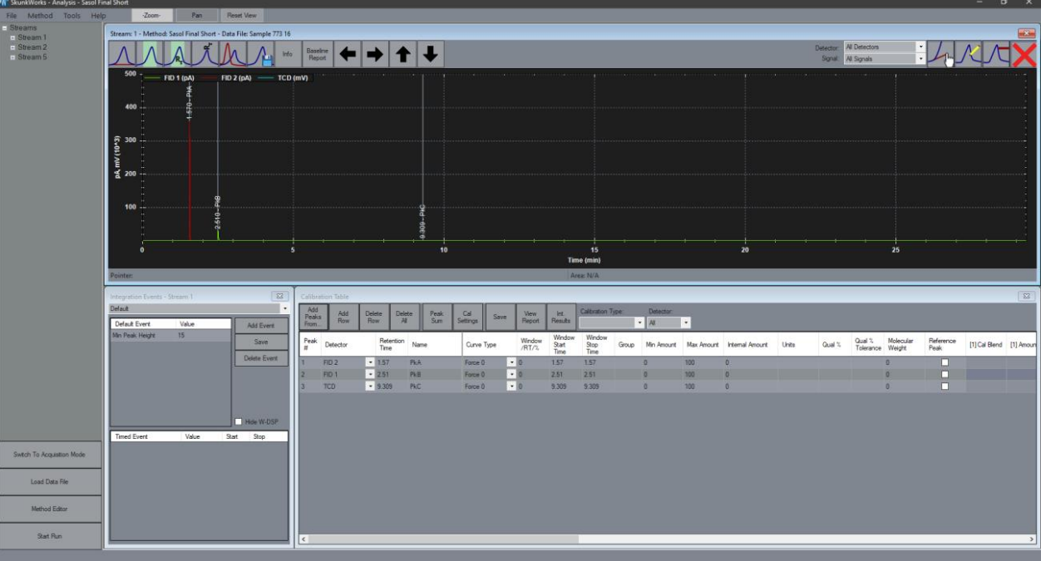Click Int. Results button
Viewport: 1041px width, 561px height.
click(560, 317)
